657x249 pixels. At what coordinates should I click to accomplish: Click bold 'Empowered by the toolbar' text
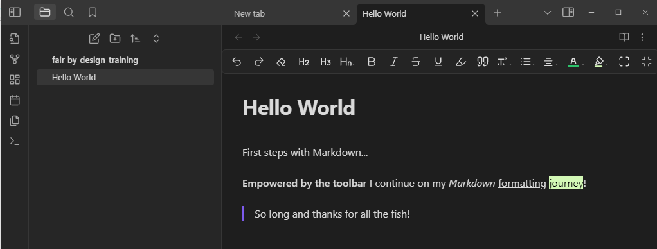(305, 184)
